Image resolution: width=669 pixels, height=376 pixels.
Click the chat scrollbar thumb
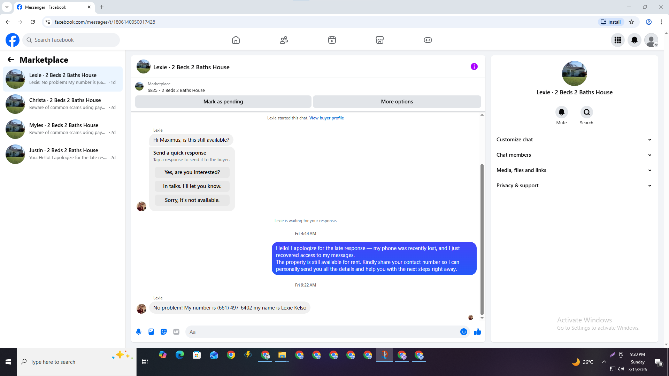(482, 240)
